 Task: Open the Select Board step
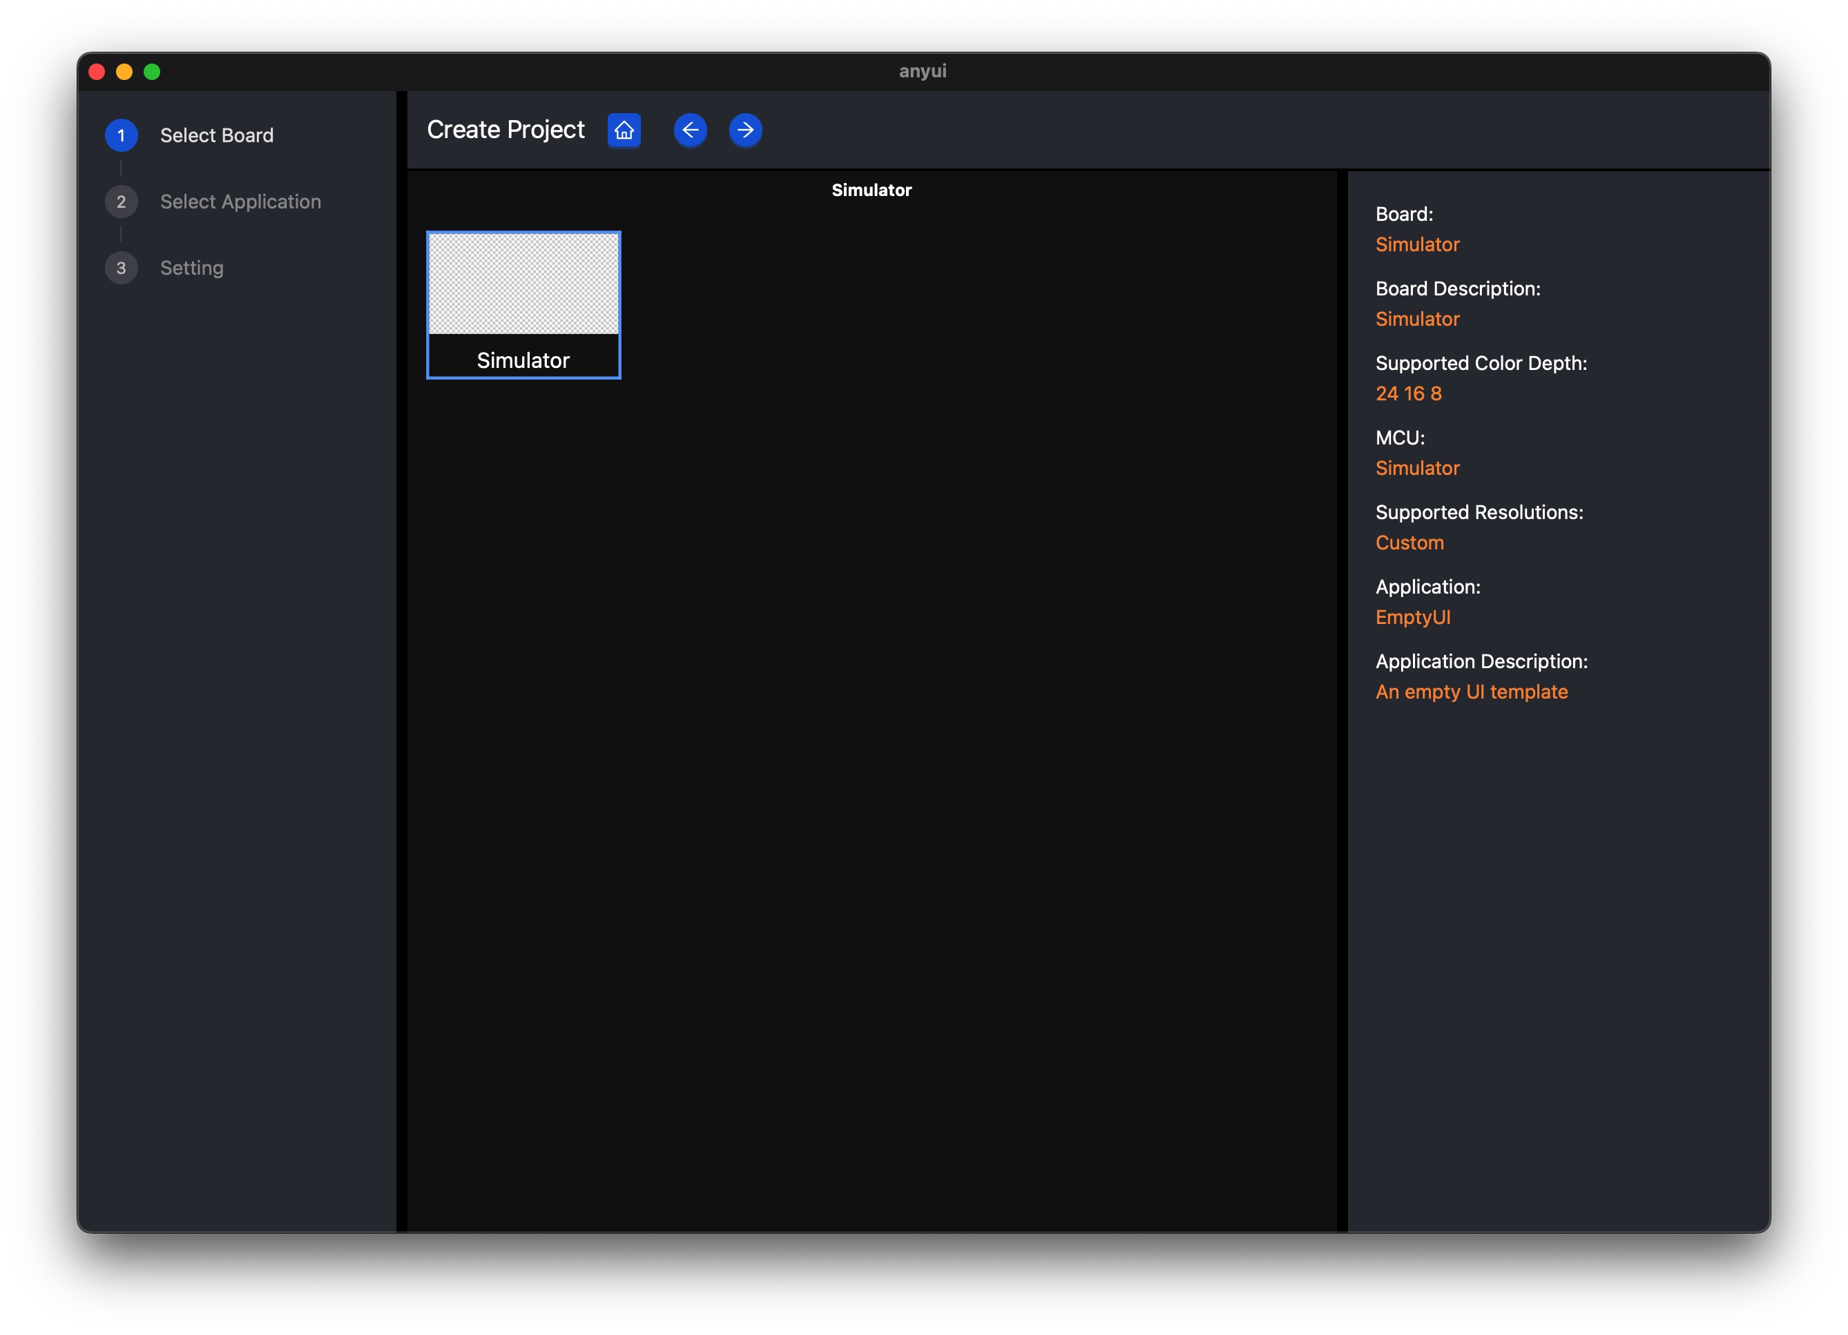pos(217,135)
